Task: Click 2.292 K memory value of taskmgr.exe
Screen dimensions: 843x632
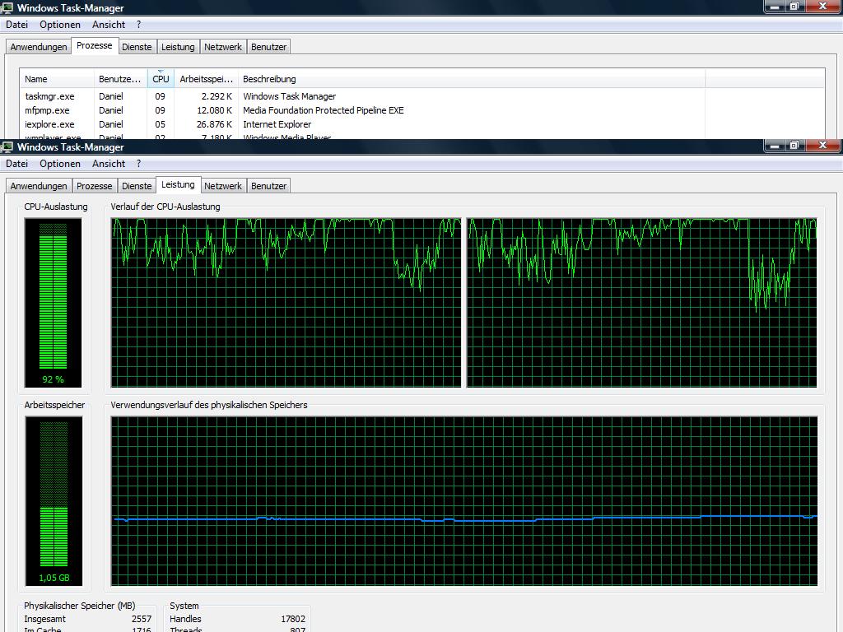Action: (x=217, y=96)
